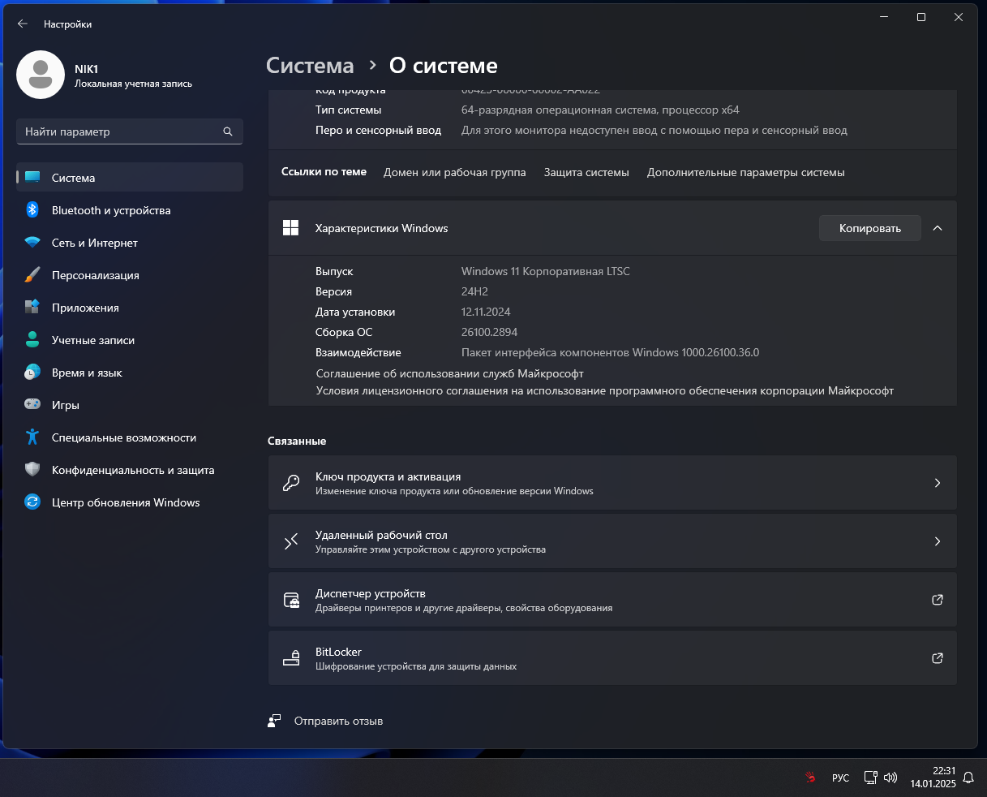987x797 pixels.
Task: Click the 26100.2894 build value
Action: 489,332
